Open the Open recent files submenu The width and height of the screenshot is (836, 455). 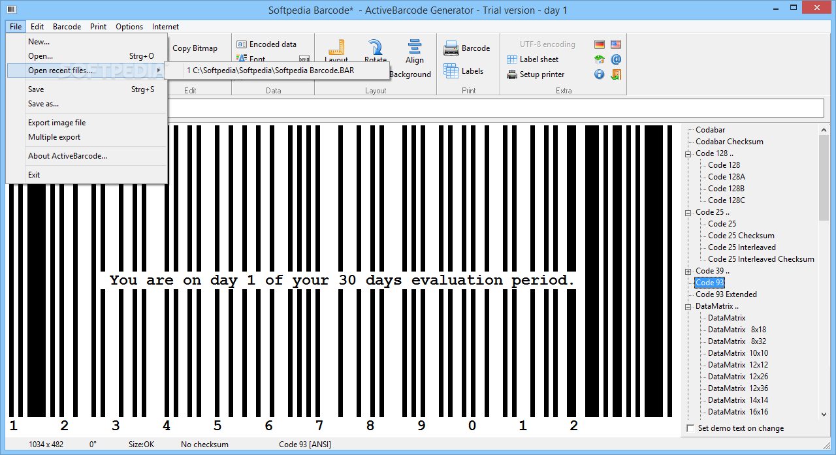pos(86,70)
